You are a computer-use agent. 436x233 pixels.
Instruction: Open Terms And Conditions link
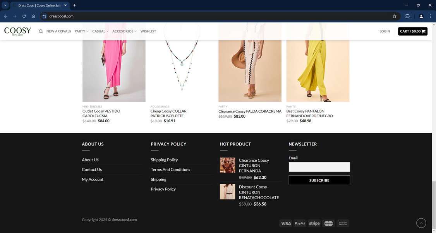point(170,170)
